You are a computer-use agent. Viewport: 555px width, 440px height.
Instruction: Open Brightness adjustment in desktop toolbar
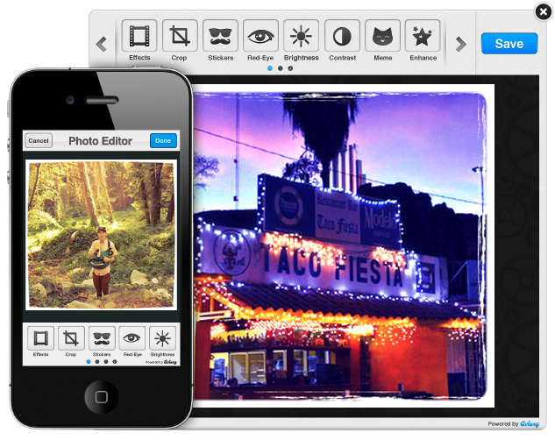coord(302,36)
